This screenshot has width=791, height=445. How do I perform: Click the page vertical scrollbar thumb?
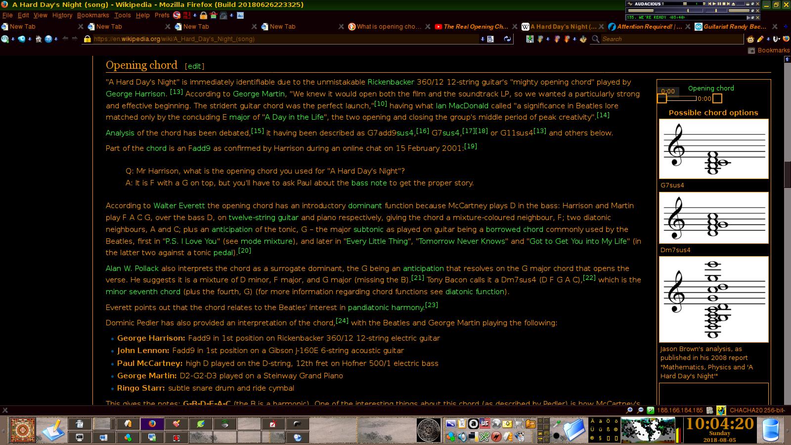787,174
